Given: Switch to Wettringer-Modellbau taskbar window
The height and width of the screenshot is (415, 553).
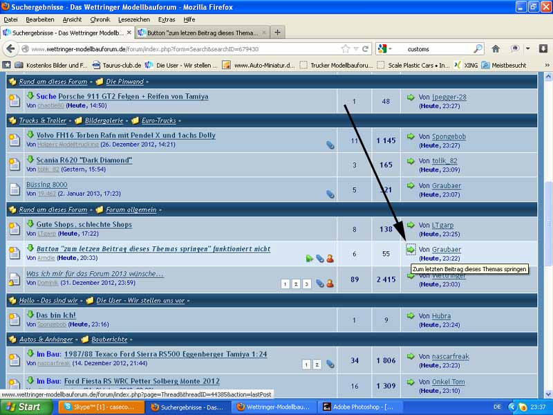Looking at the screenshot, I should point(274,407).
